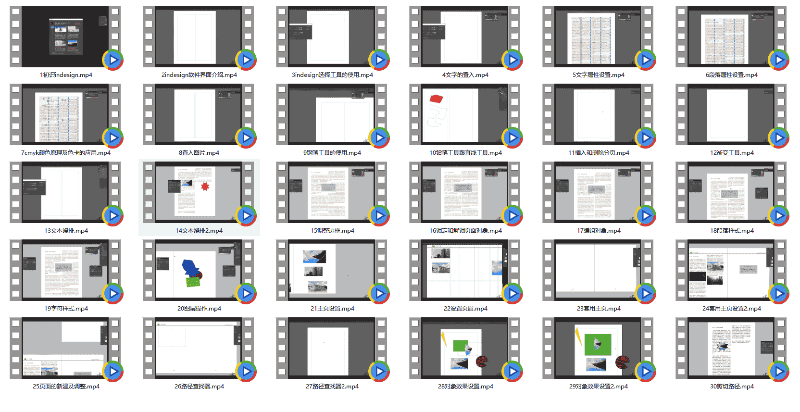Pick the 6段落属性设置.mp4 video icon
The height and width of the screenshot is (412, 800).
point(732,37)
